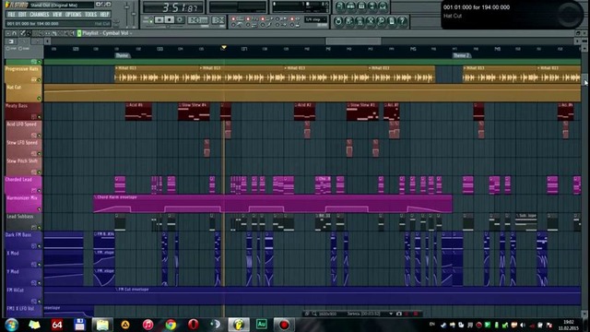Jump to the Theme timeline marker
Viewport: 590px width, 332px height.
122,55
